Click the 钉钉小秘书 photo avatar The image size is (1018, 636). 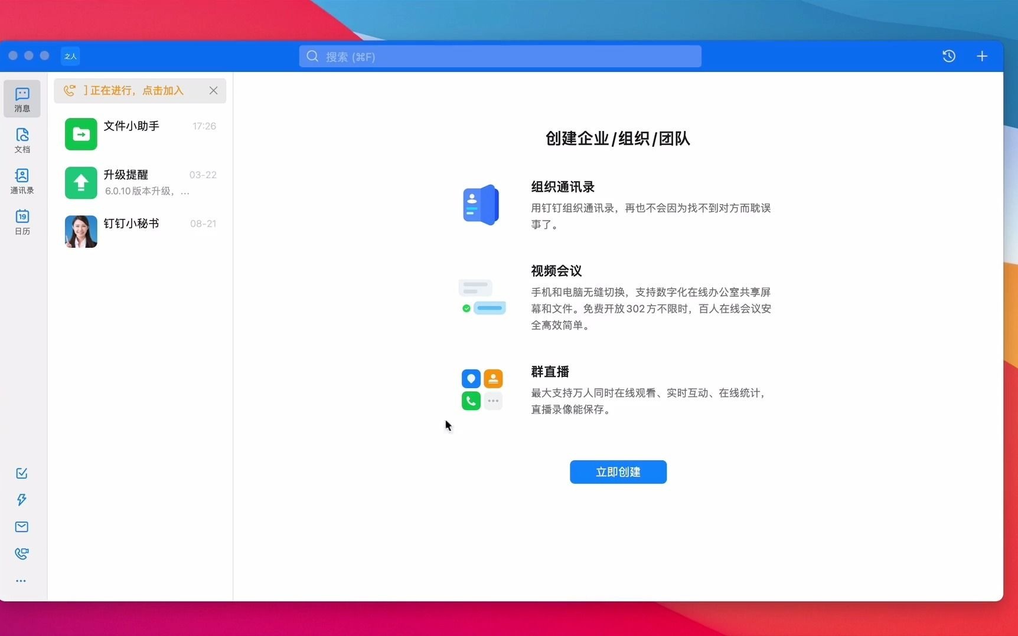coord(81,231)
